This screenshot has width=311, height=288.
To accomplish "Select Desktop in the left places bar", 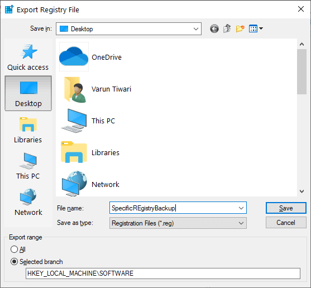I will pos(28,93).
